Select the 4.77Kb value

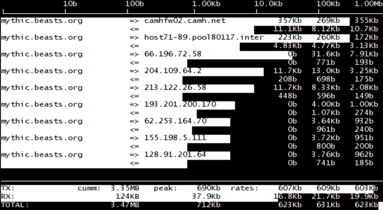326,46
